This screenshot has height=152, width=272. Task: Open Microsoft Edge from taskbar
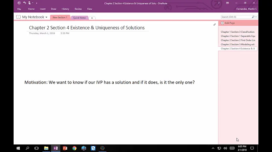[93, 148]
